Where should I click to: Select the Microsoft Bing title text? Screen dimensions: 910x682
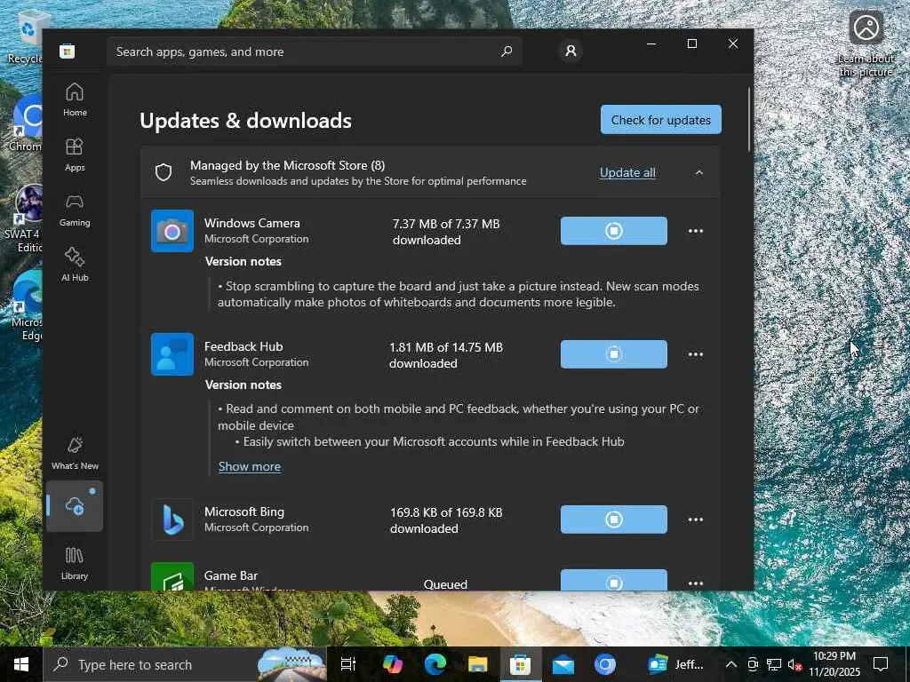point(244,512)
